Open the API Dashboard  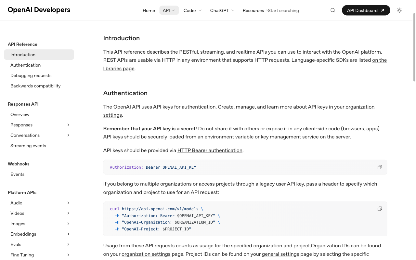362,10
